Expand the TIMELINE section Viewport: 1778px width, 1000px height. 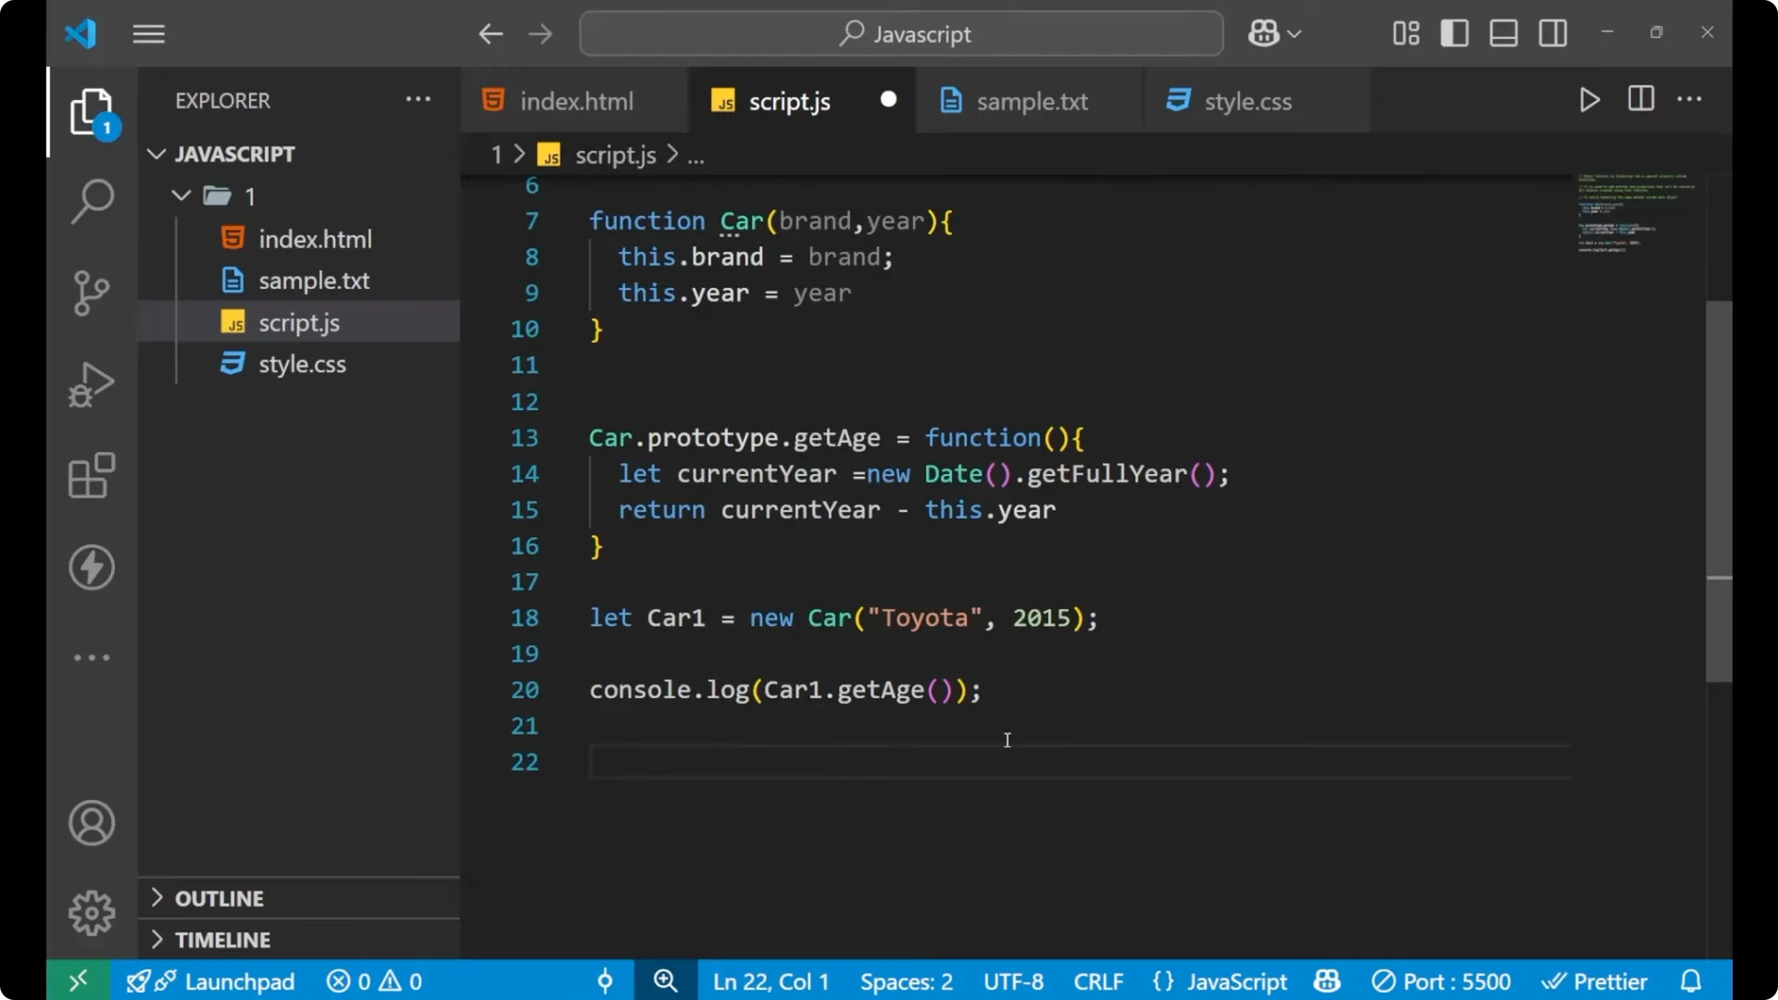223,939
